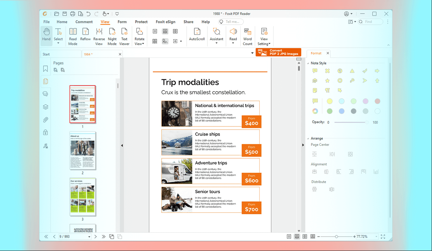Choose the star note style icon

coord(327,81)
